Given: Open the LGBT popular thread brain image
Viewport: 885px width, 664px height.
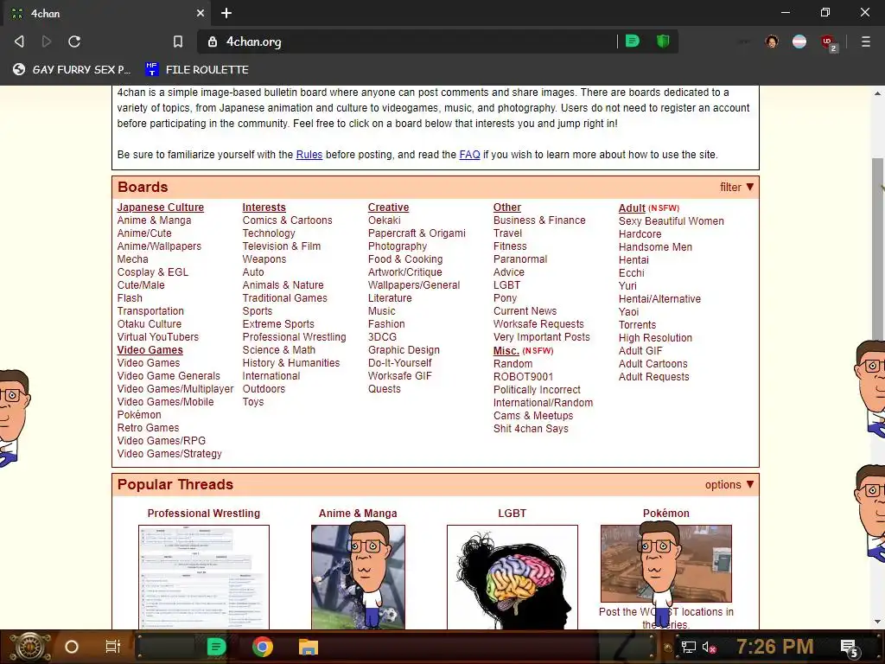Looking at the screenshot, I should [512, 577].
